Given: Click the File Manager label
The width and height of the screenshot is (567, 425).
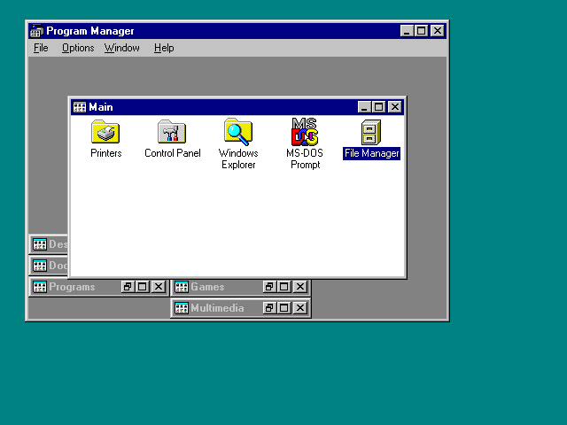Looking at the screenshot, I should tap(371, 153).
